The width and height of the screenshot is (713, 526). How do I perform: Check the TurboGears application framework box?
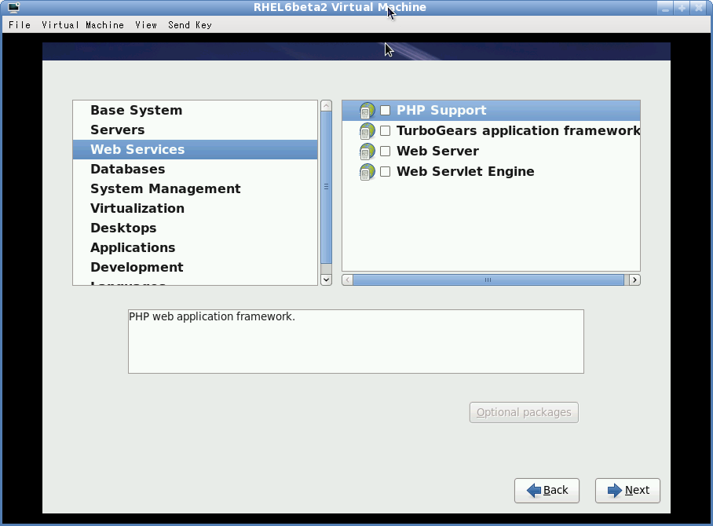coord(385,131)
